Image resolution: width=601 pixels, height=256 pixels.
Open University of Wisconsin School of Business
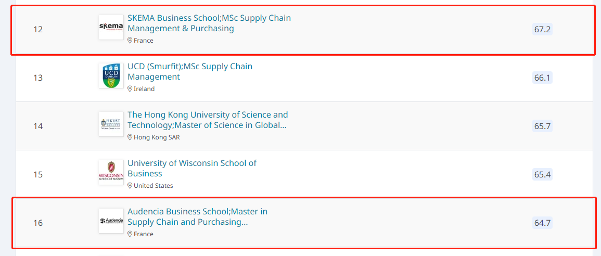coord(191,168)
